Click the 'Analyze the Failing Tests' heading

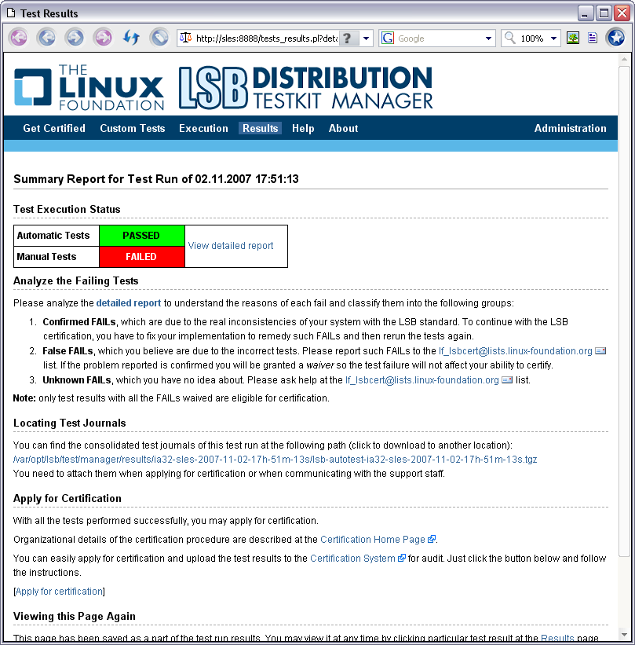click(x=76, y=281)
